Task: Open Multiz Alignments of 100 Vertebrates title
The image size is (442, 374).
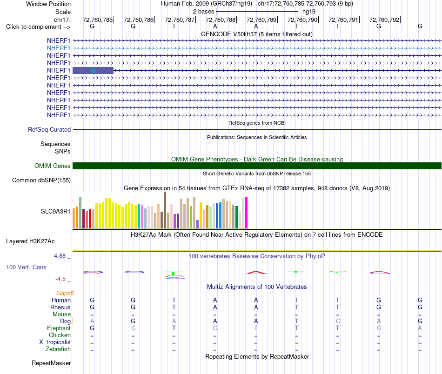Action: point(257,287)
